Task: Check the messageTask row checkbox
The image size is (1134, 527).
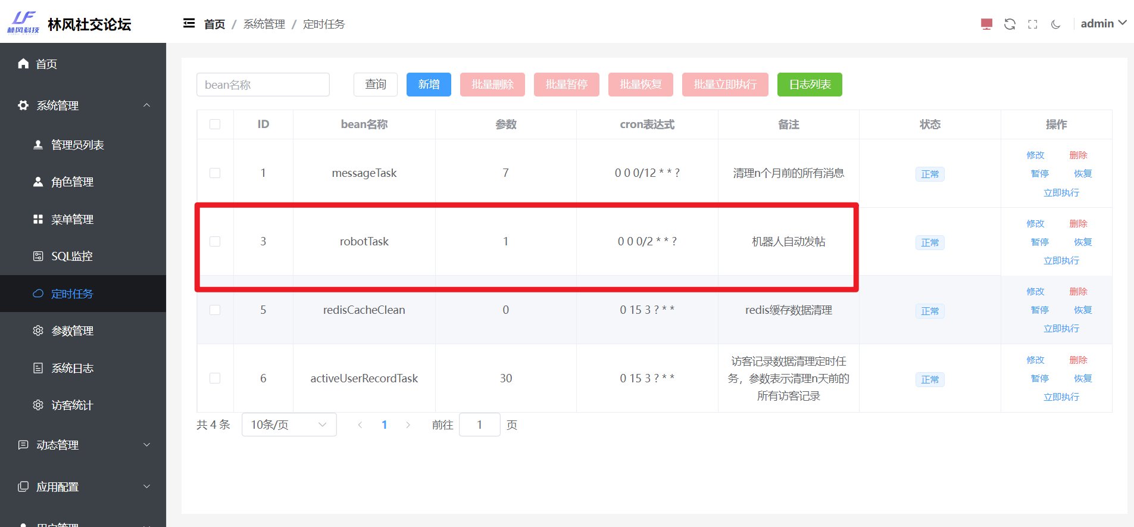Action: 215,173
